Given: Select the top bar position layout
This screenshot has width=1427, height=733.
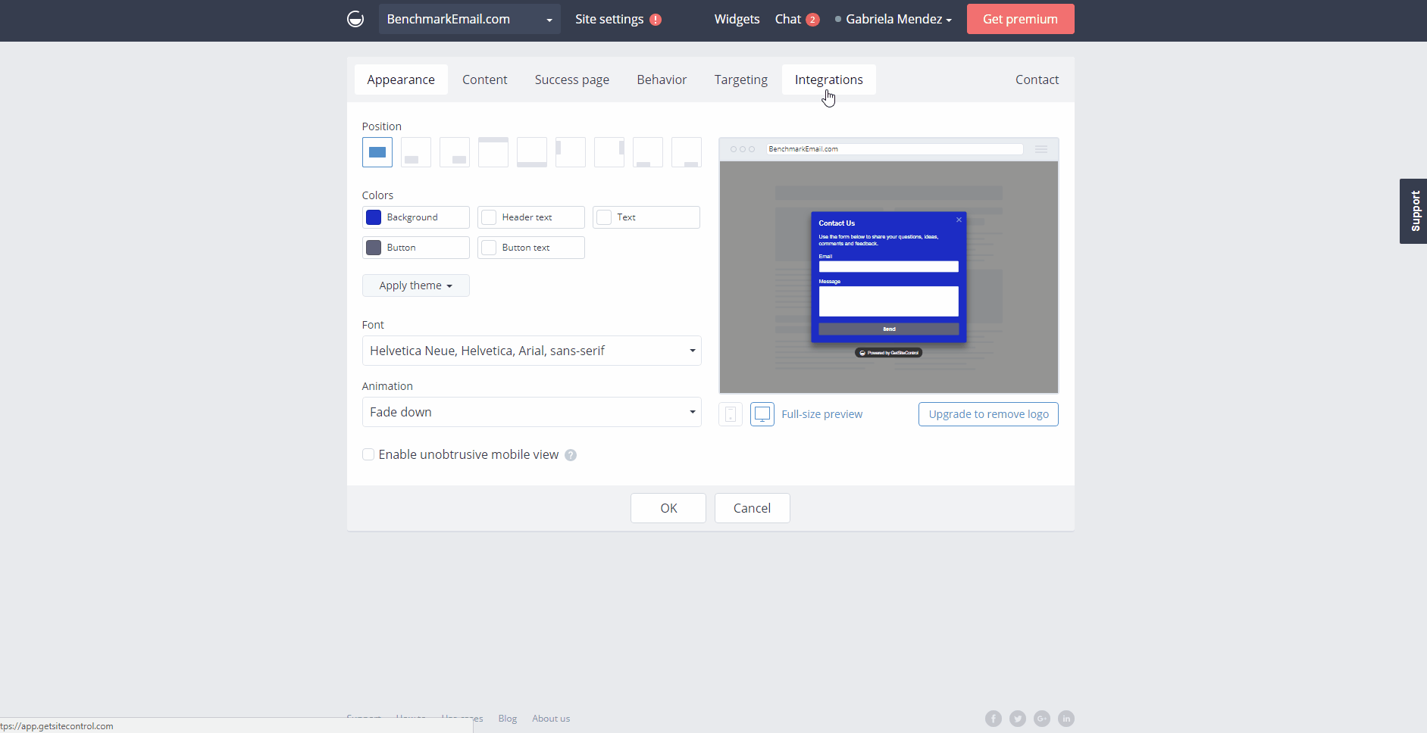Looking at the screenshot, I should pos(493,151).
